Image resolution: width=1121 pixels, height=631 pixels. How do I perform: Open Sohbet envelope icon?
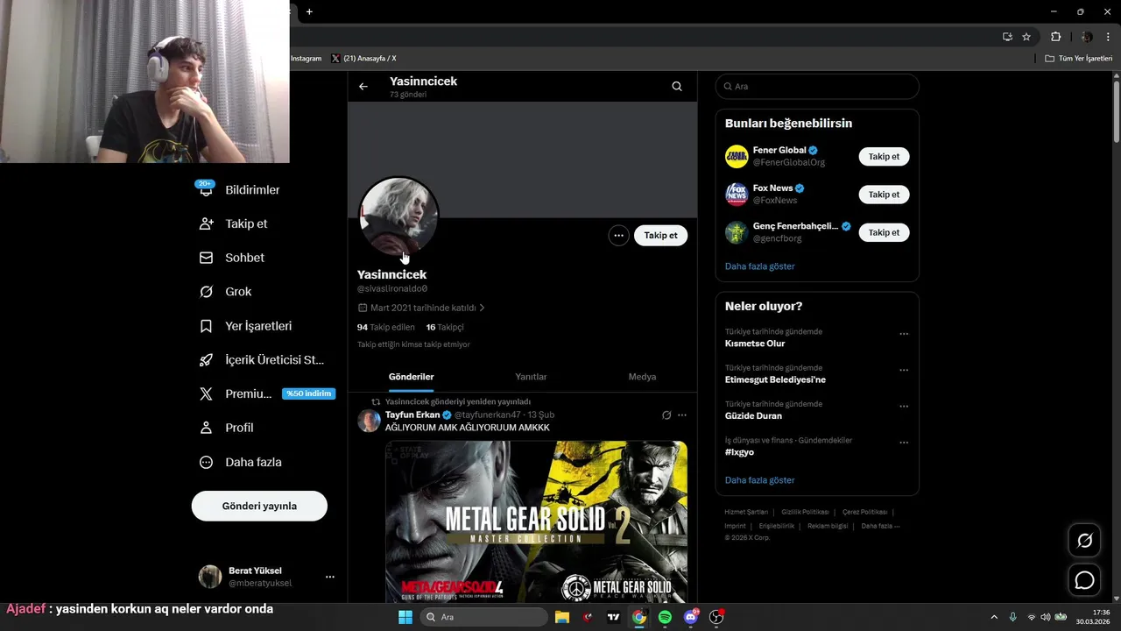[206, 258]
